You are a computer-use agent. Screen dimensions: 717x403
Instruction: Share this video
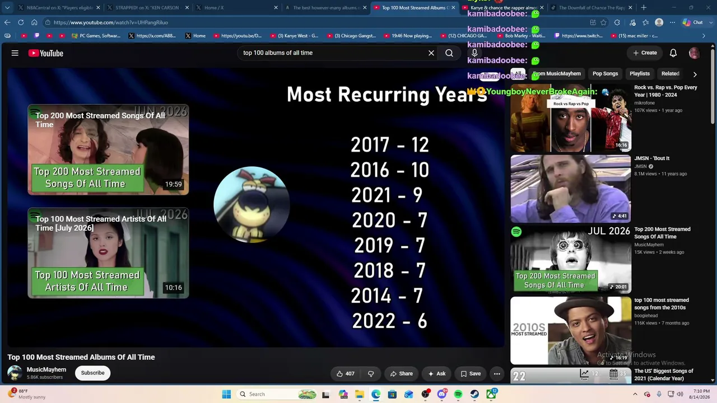pyautogui.click(x=402, y=373)
